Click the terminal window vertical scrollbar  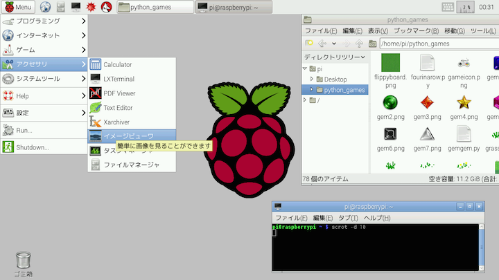tap(482, 248)
